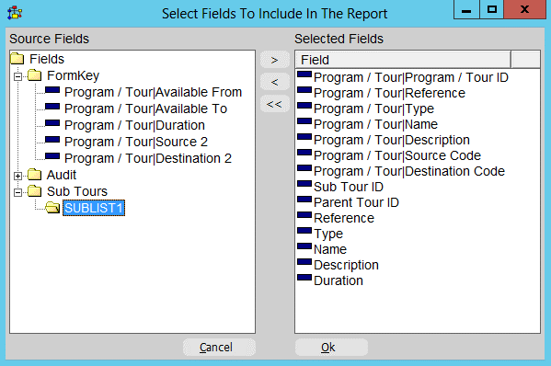
Task: Click the open SUBLIST1 folder icon
Action: tap(52, 208)
